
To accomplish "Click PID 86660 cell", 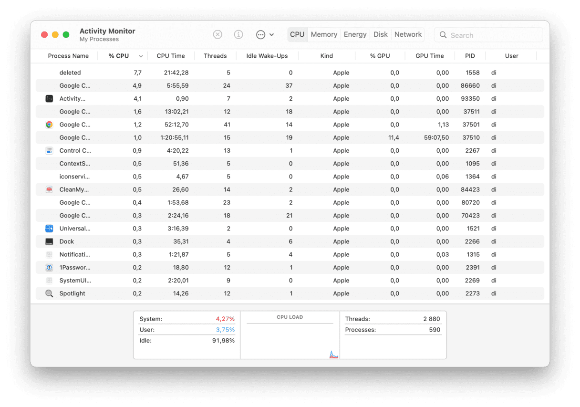I will pos(470,86).
